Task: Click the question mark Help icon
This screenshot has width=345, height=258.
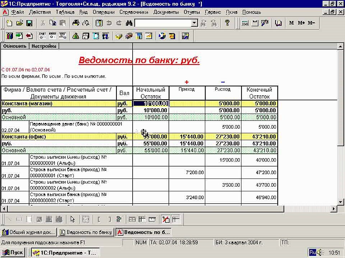Action: (x=227, y=23)
